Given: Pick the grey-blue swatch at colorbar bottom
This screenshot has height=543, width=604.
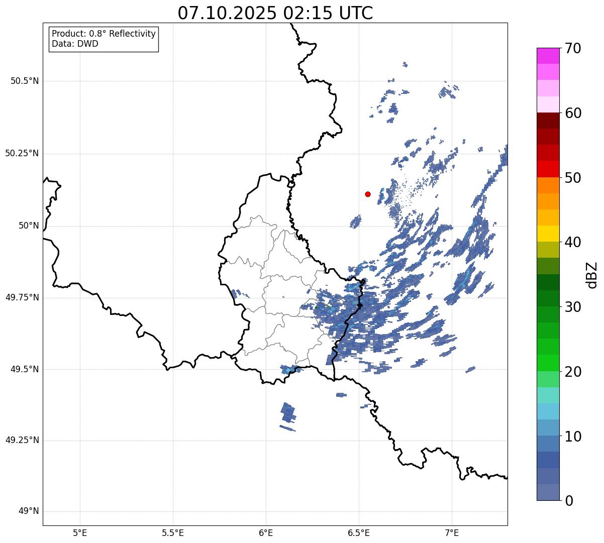Looking at the screenshot, I should (548, 492).
